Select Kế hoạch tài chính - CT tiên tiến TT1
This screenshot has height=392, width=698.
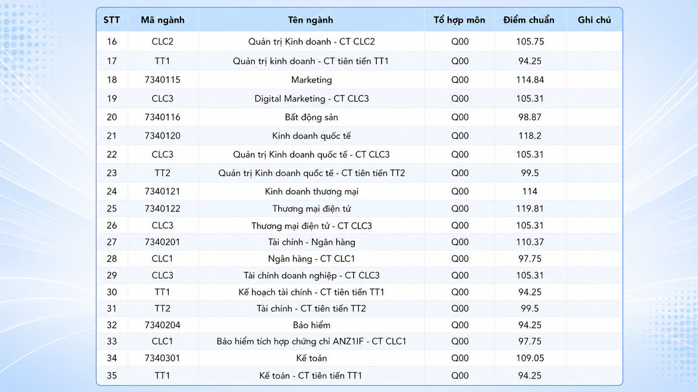(x=312, y=292)
